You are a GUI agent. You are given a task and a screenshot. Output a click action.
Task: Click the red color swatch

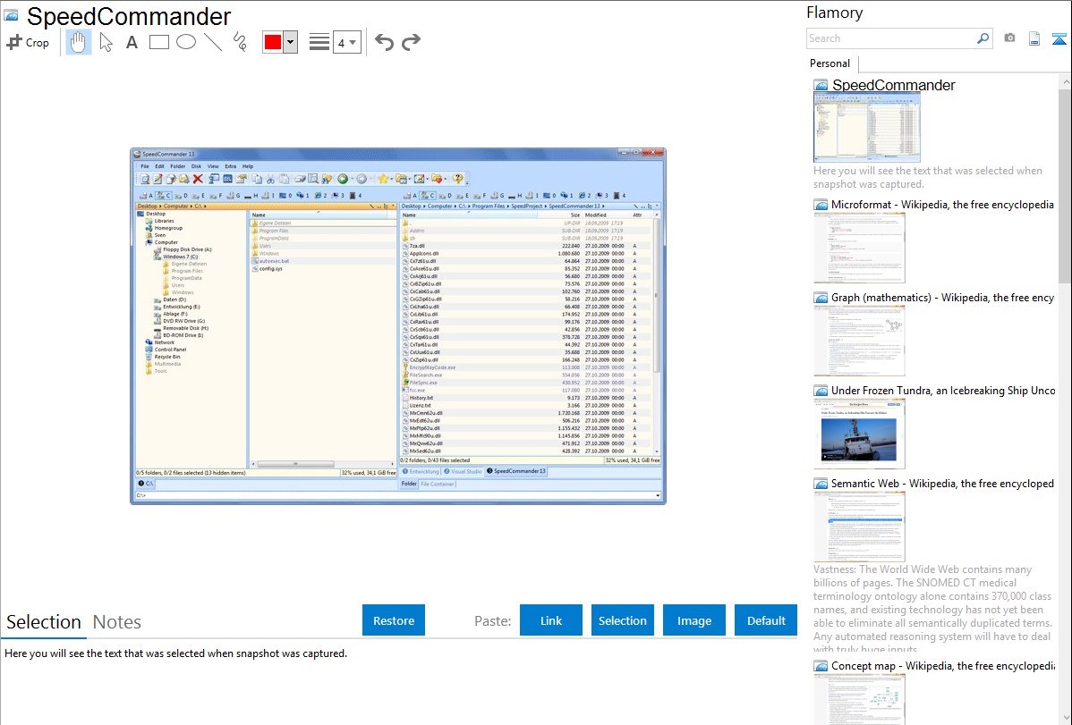pyautogui.click(x=273, y=42)
